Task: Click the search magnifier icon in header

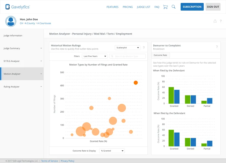Action: click(174, 7)
